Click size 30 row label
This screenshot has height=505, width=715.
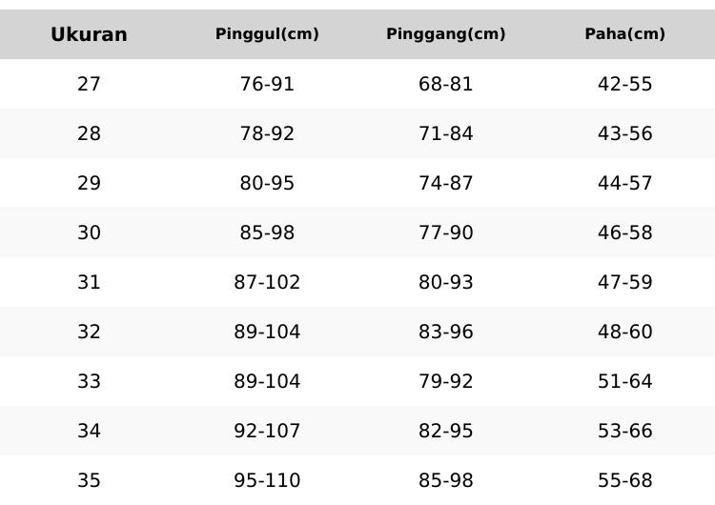89,233
